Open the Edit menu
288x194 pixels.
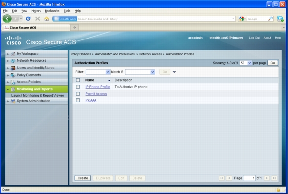[14, 11]
